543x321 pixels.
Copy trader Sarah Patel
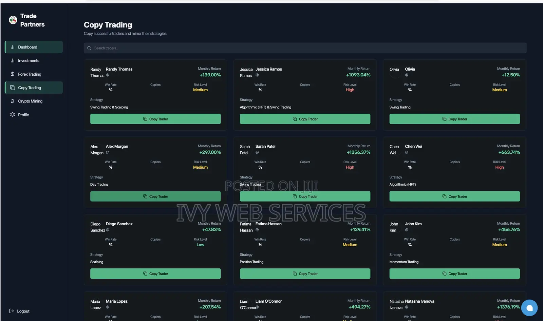pyautogui.click(x=305, y=196)
